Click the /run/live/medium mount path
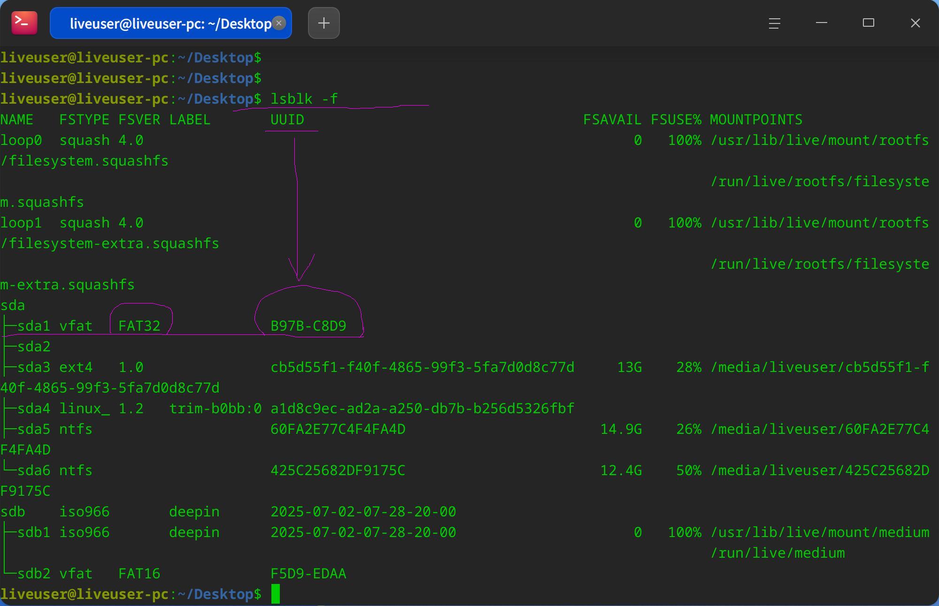 point(777,553)
